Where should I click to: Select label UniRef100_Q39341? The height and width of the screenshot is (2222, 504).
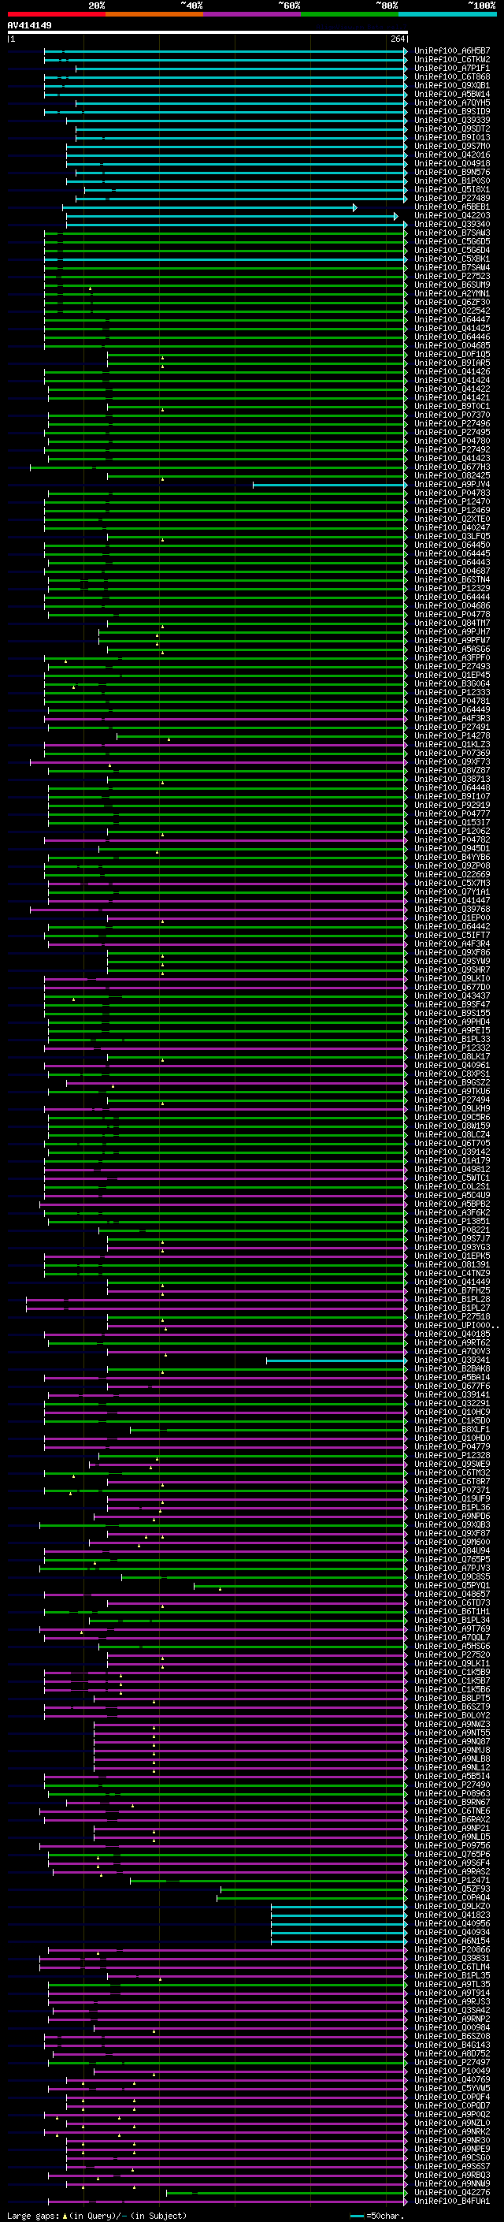[x=452, y=1360]
